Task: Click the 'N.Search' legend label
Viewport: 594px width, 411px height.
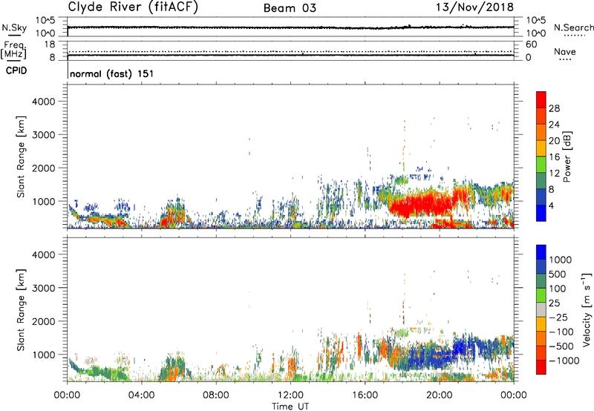Action: (x=573, y=27)
